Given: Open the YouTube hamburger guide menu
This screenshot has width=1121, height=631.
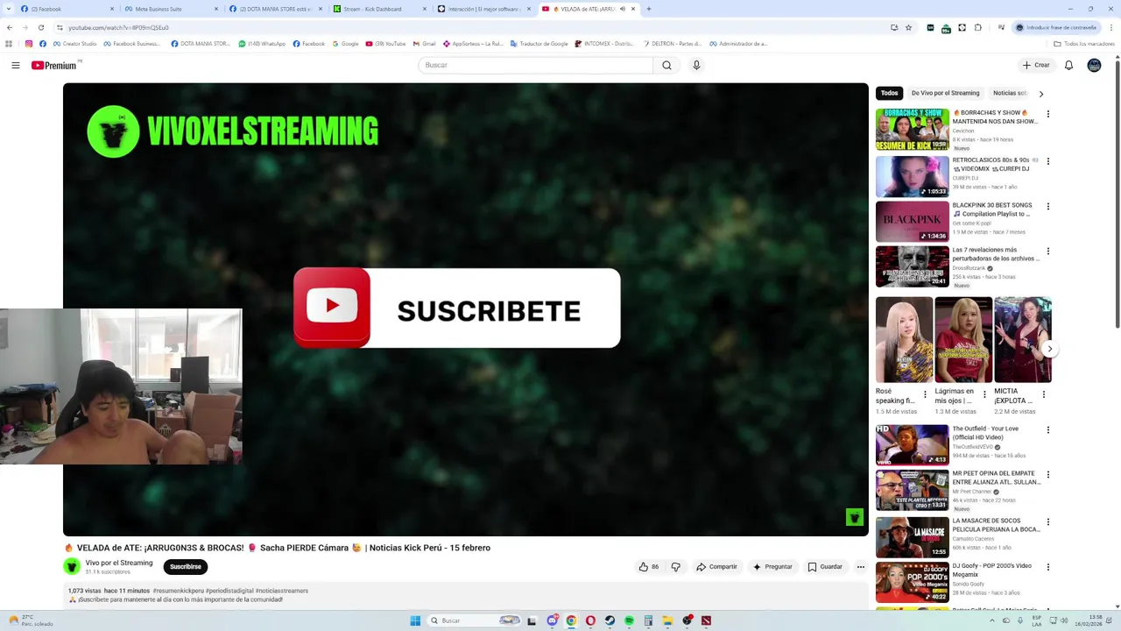Looking at the screenshot, I should click(x=16, y=65).
